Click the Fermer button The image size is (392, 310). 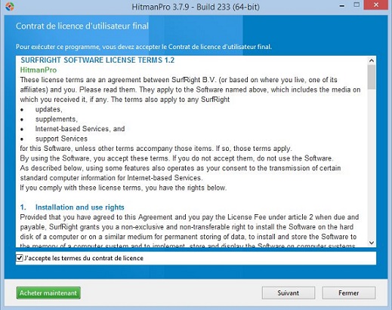click(x=349, y=293)
